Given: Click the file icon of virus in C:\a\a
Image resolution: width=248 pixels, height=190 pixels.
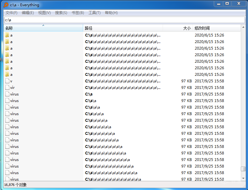Looking at the screenshot, I should pos(7,100).
